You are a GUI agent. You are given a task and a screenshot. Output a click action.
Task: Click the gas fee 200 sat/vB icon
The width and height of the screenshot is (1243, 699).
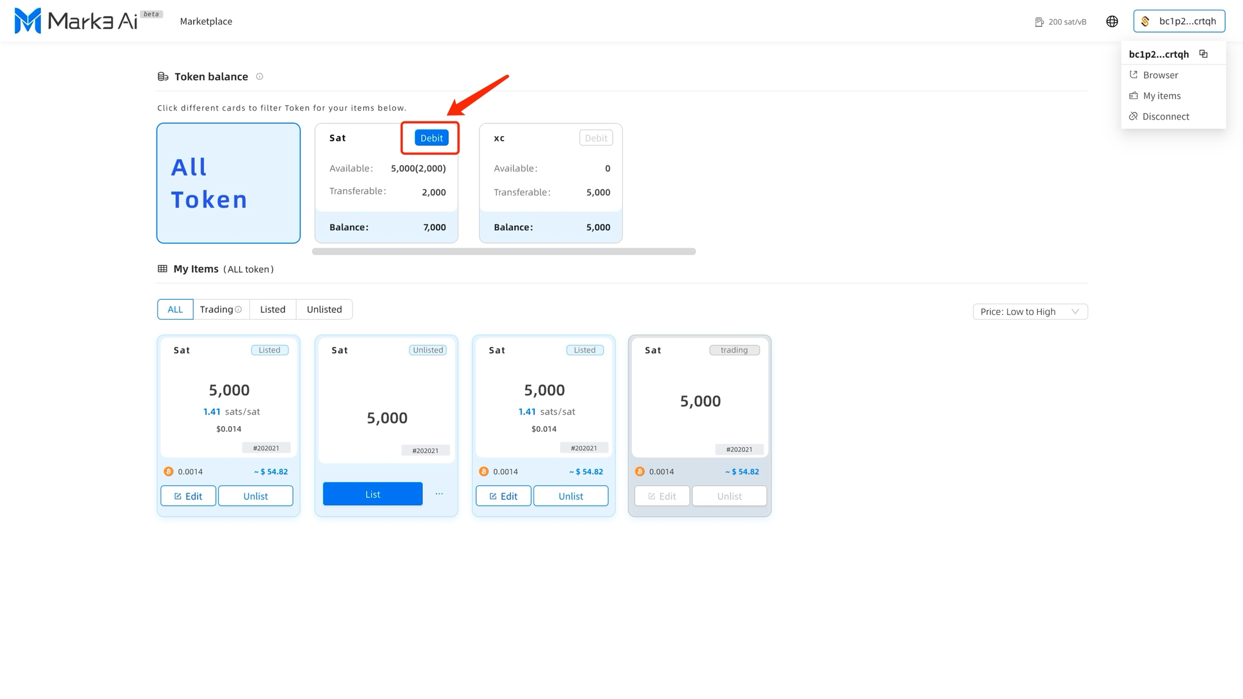pyautogui.click(x=1039, y=22)
